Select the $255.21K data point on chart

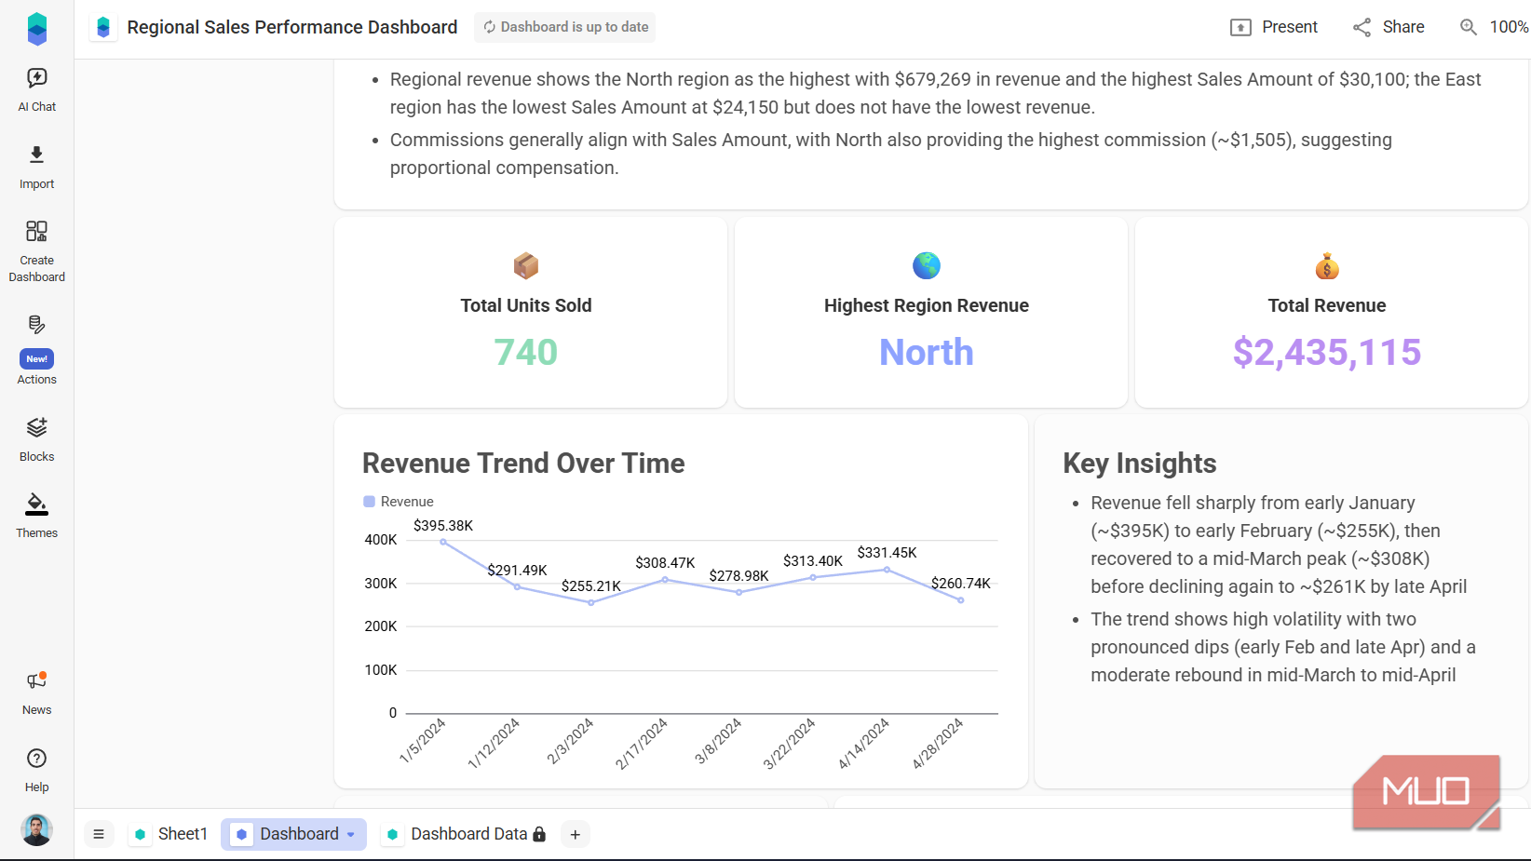591,603
